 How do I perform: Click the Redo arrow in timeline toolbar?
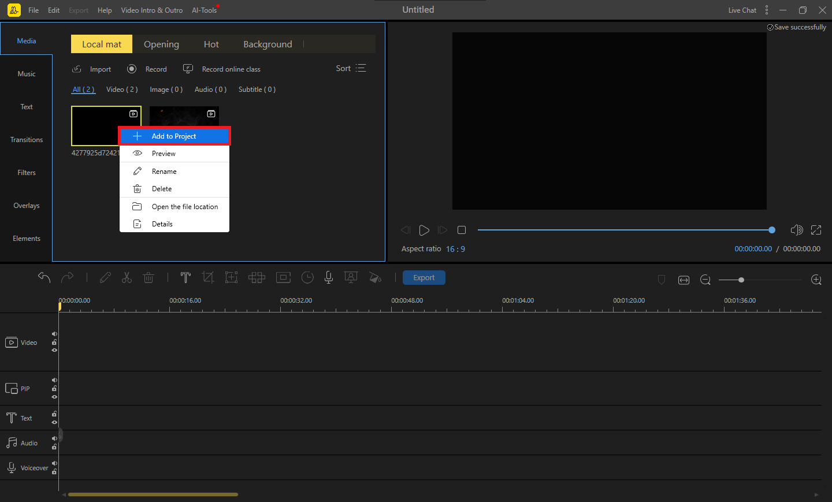click(68, 278)
